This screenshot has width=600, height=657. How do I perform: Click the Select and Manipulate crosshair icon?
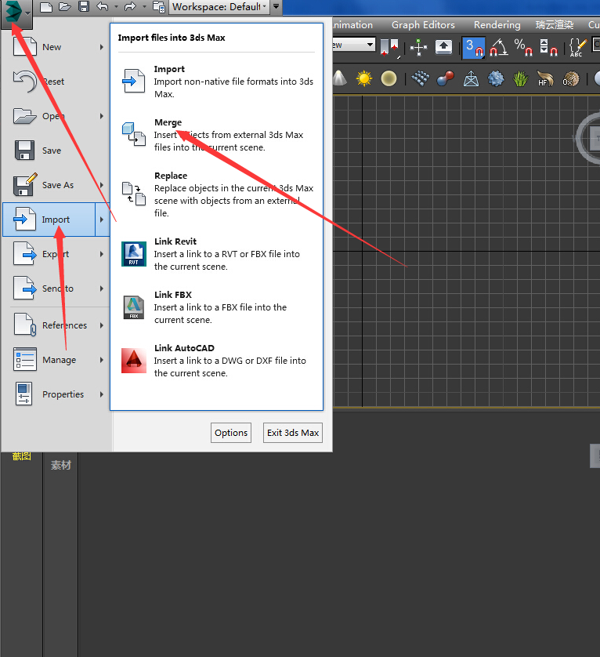418,47
